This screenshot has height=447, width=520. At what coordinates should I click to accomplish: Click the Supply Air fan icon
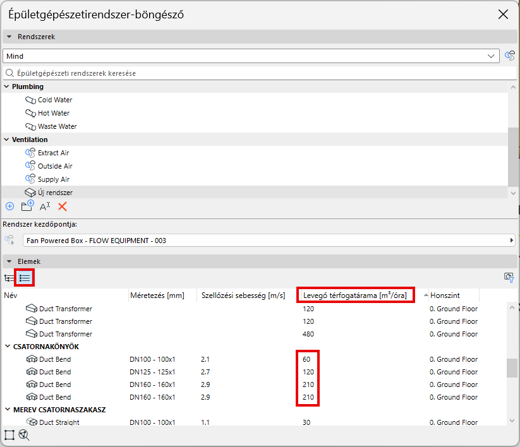[x=30, y=179]
